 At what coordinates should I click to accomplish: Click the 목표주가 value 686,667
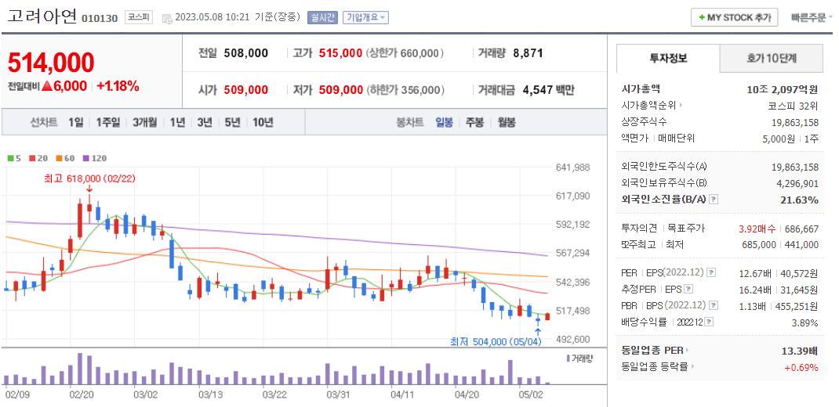coord(801,229)
